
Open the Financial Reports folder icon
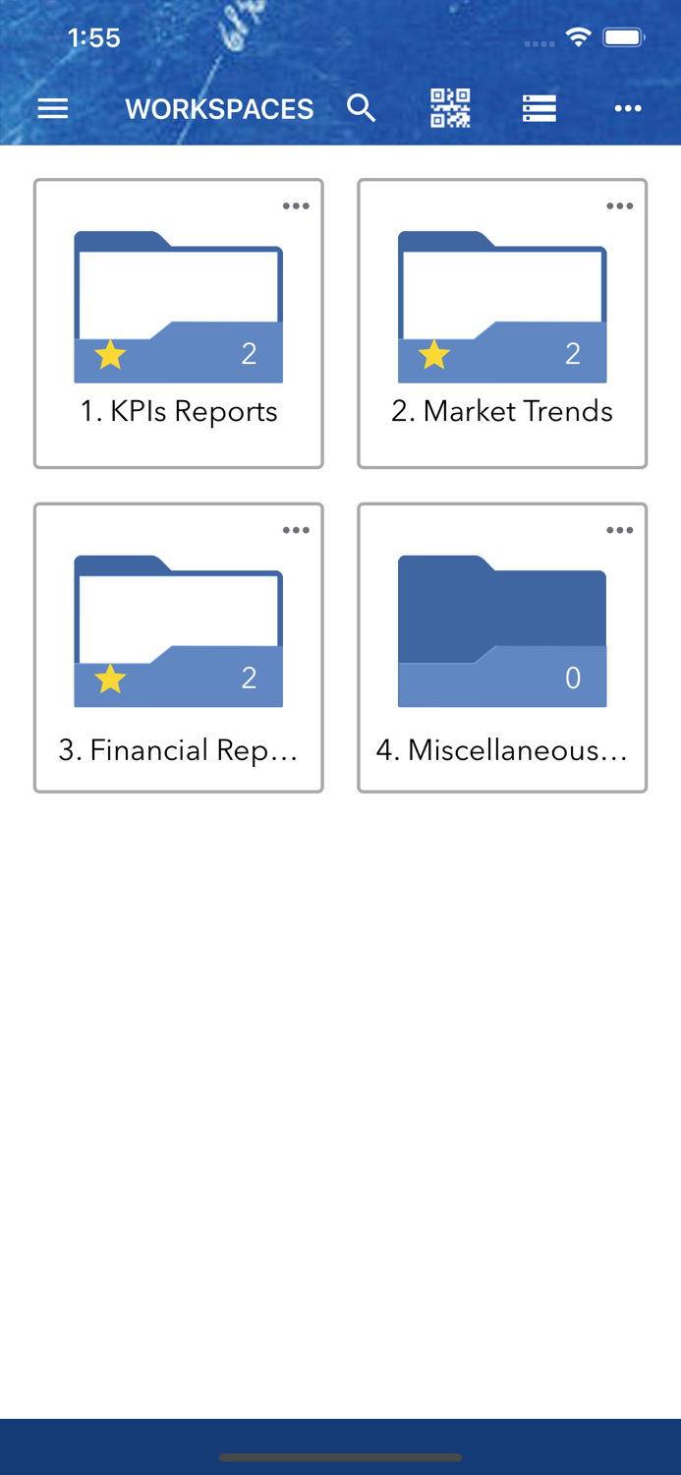tap(179, 629)
